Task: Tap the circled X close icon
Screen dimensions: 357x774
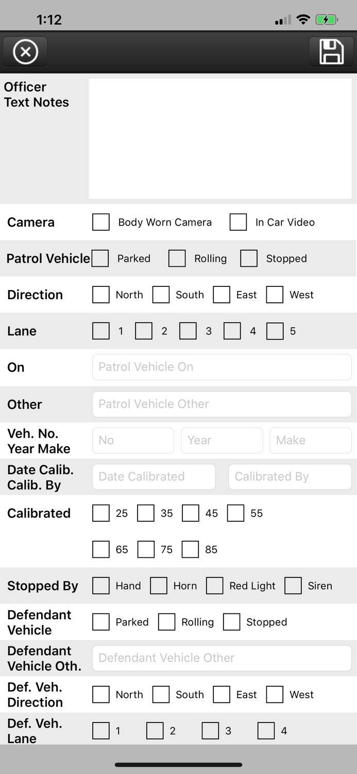Action: (25, 52)
